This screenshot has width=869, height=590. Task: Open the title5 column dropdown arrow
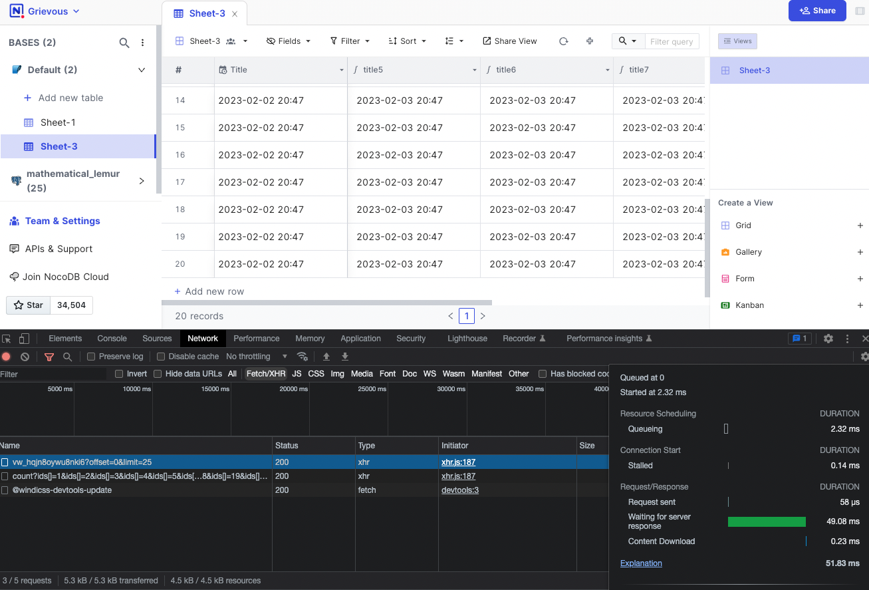point(475,70)
